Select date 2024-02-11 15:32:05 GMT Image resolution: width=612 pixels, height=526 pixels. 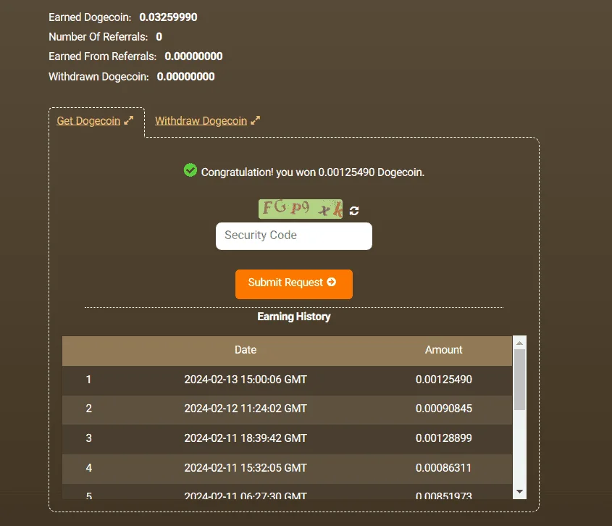coord(246,468)
